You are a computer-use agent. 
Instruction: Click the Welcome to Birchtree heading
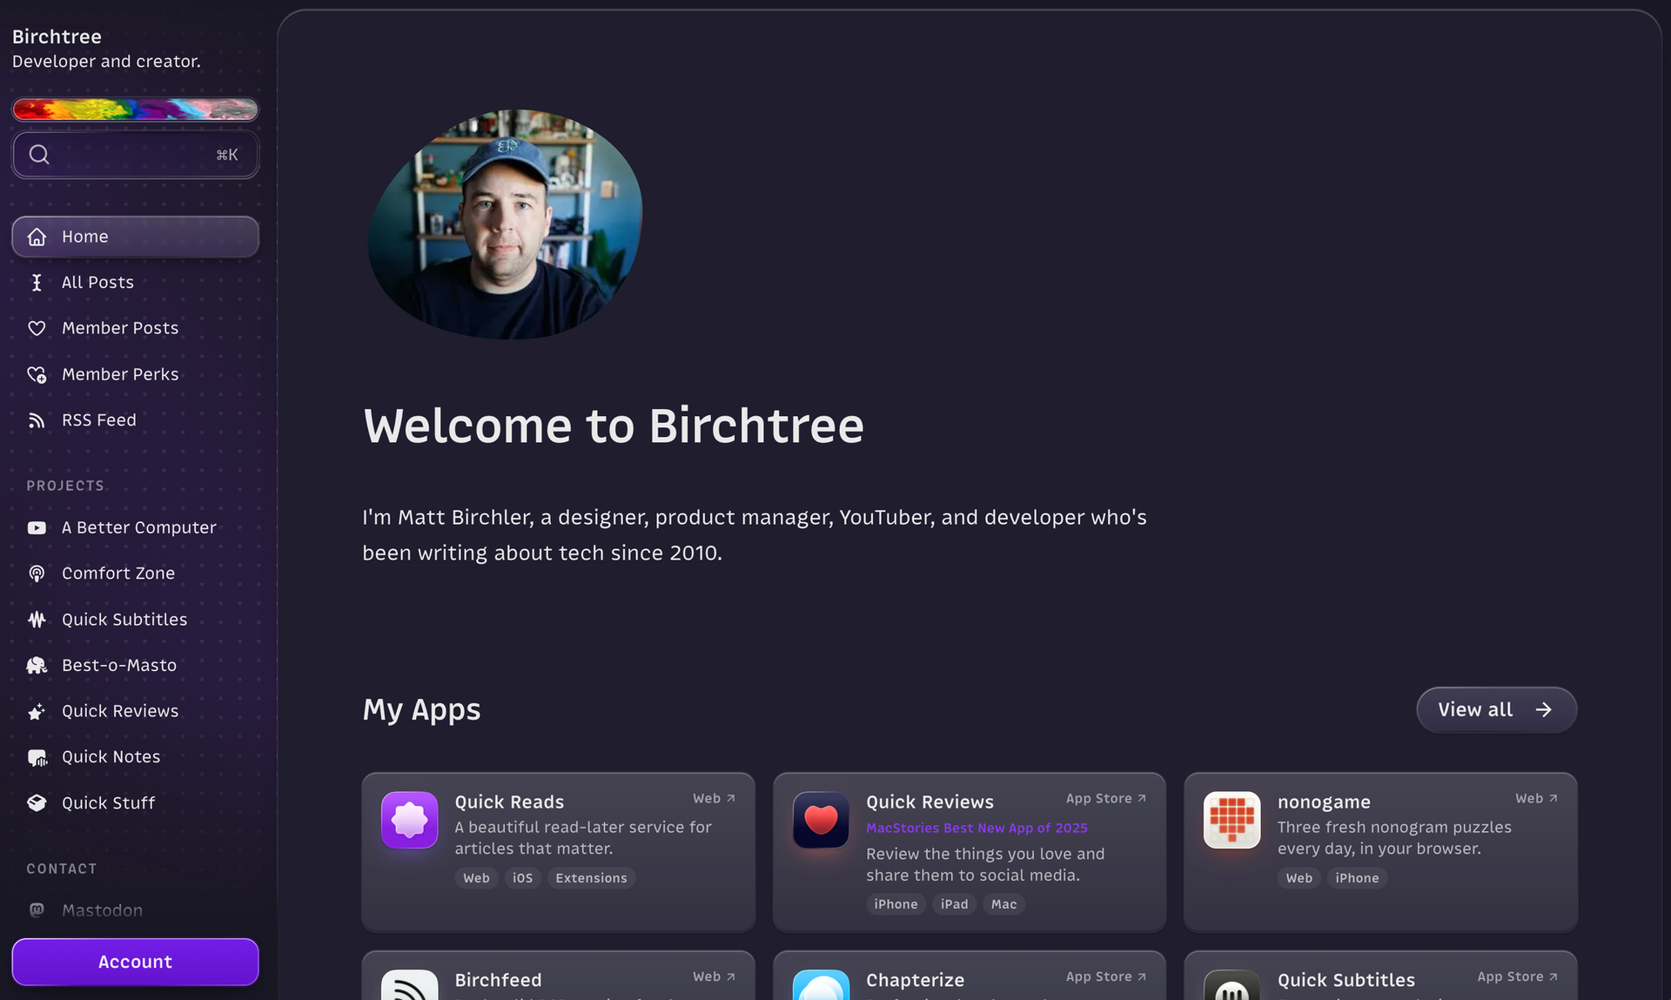[x=614, y=426]
